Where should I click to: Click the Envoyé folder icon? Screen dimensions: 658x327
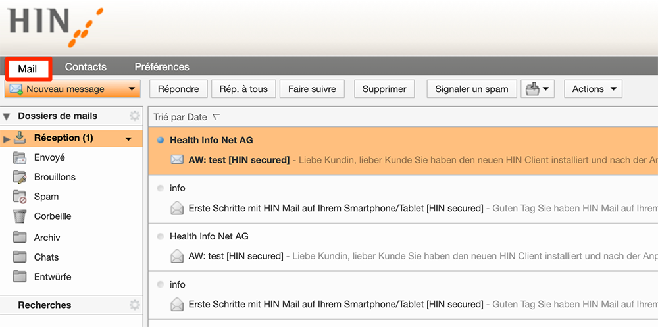[20, 158]
